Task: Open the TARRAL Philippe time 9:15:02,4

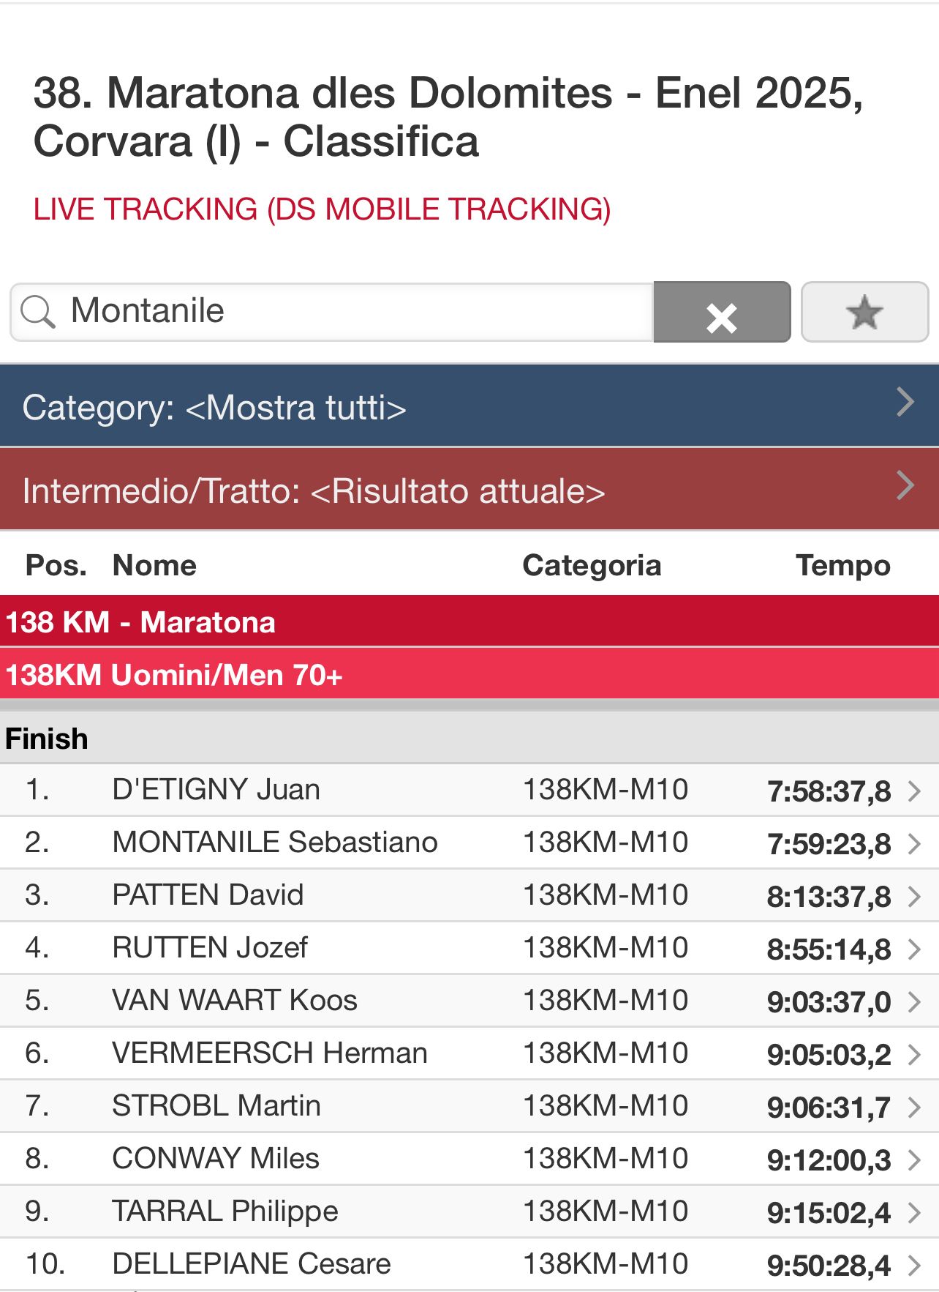Action: pyautogui.click(x=828, y=1213)
